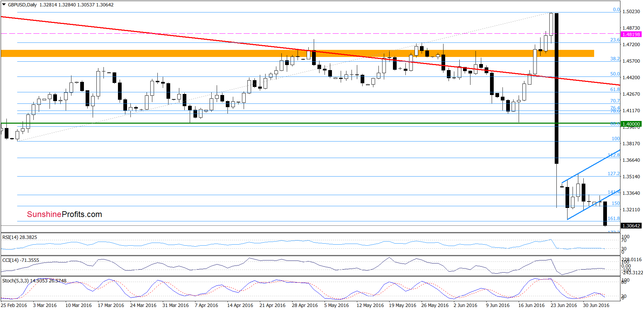643x310 pixels.
Task: Click the 0.0 Fibonacci level label
Action: (616, 10)
